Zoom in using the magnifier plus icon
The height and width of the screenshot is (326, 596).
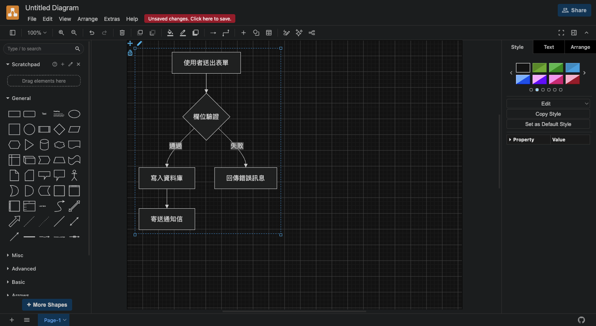click(61, 33)
